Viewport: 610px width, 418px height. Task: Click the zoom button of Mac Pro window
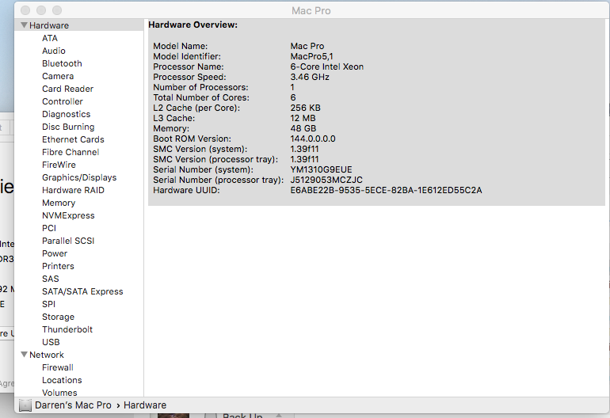pyautogui.click(x=57, y=10)
